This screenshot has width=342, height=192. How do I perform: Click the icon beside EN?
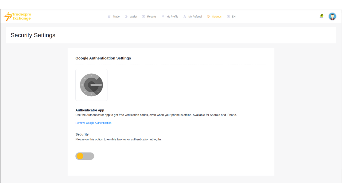228,17
